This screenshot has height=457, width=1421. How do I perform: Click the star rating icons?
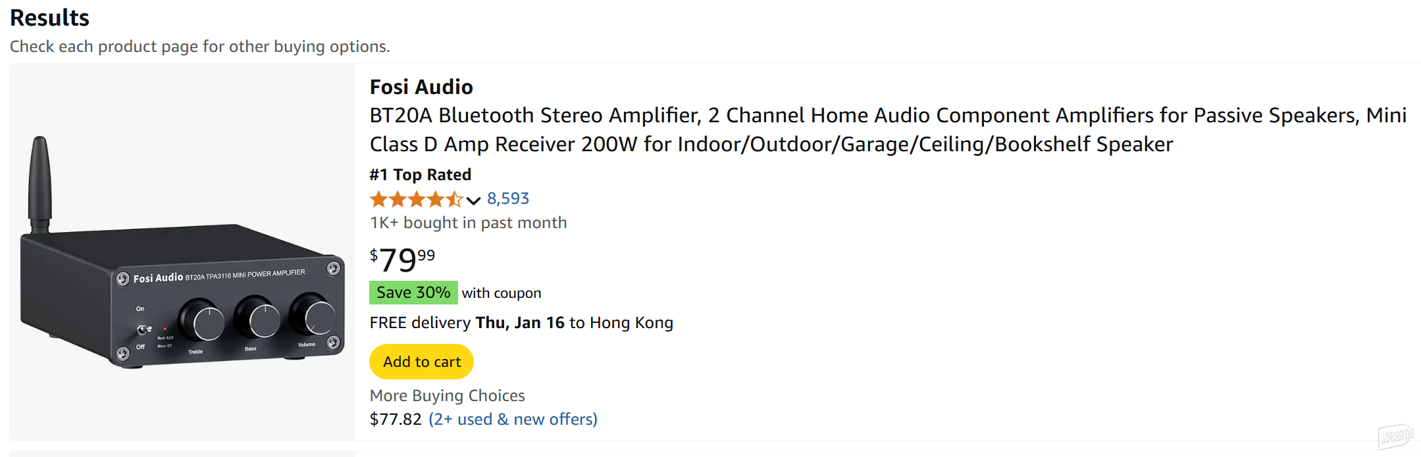pyautogui.click(x=417, y=199)
